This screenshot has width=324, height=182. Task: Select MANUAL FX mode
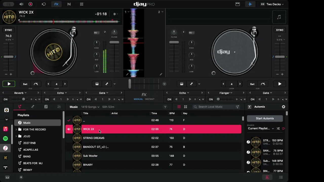[x=138, y=99]
